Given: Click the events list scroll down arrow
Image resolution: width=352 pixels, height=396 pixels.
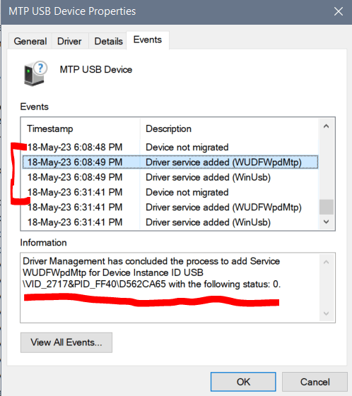Looking at the screenshot, I should [x=327, y=222].
